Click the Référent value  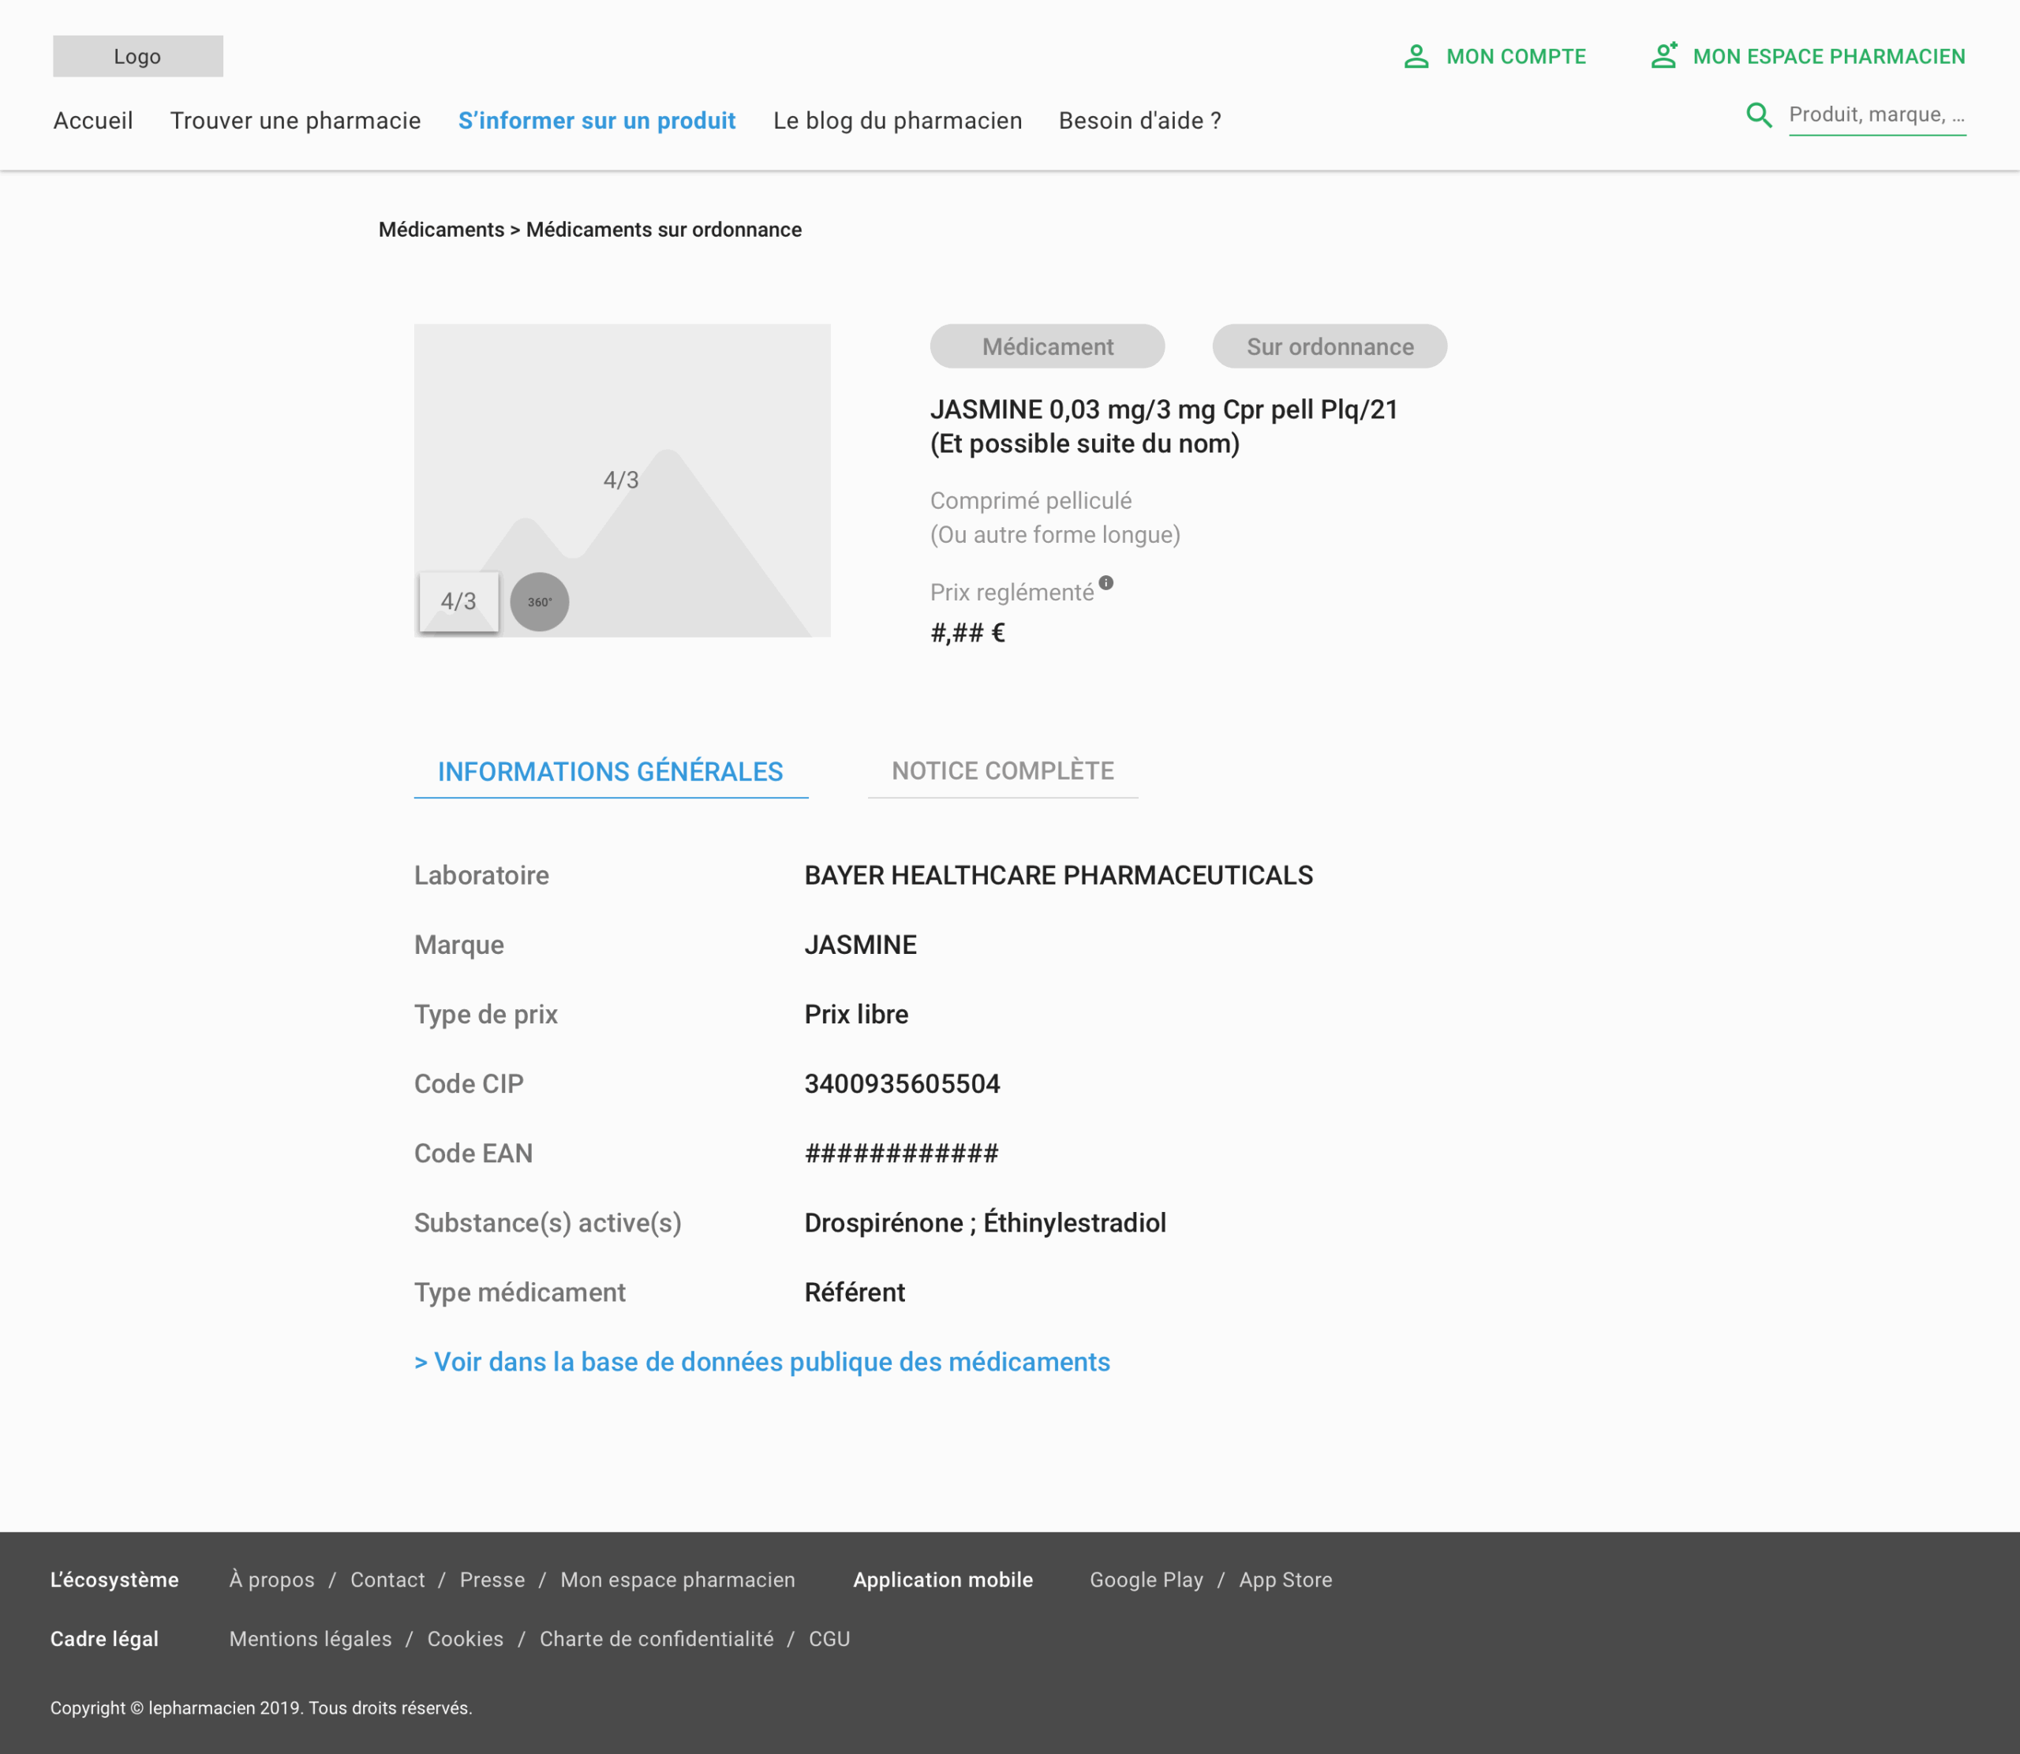click(855, 1292)
